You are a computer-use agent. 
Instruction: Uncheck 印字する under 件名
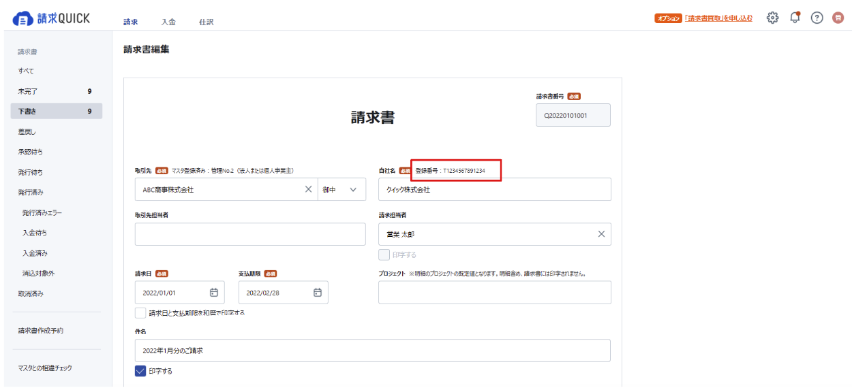[140, 371]
